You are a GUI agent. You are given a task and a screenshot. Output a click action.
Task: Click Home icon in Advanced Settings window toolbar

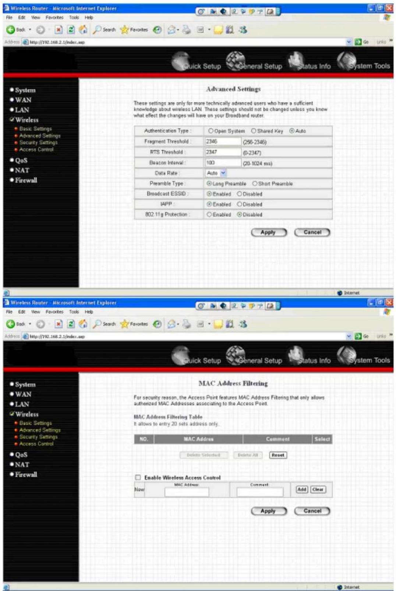point(84,30)
